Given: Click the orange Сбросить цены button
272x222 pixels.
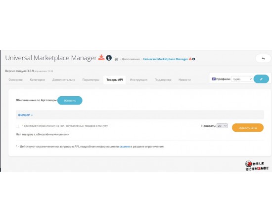Looking at the screenshot, I should 248,128.
